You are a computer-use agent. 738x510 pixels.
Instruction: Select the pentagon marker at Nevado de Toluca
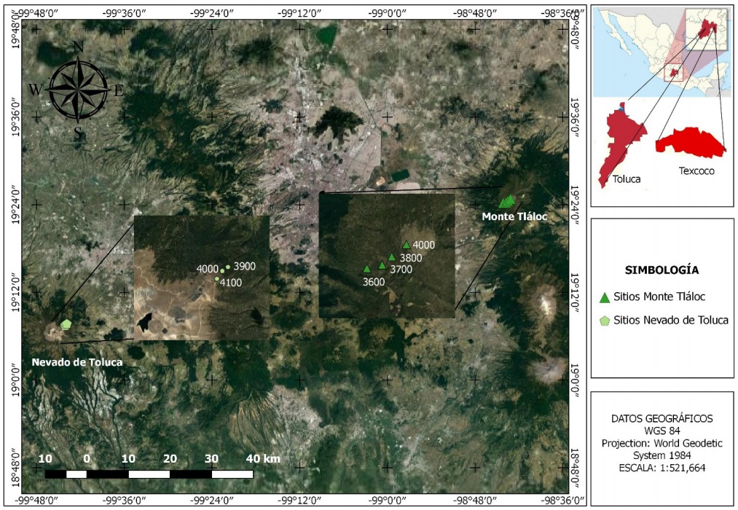pos(66,323)
